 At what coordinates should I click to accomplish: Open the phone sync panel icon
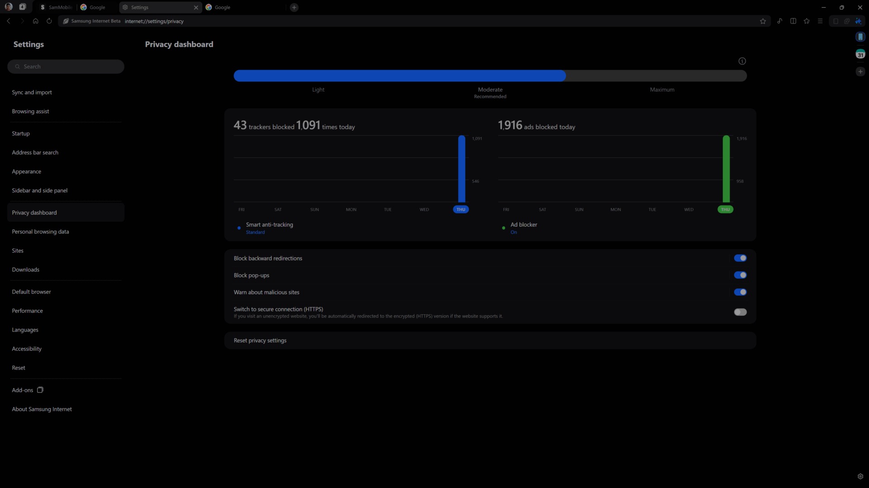coord(860,37)
